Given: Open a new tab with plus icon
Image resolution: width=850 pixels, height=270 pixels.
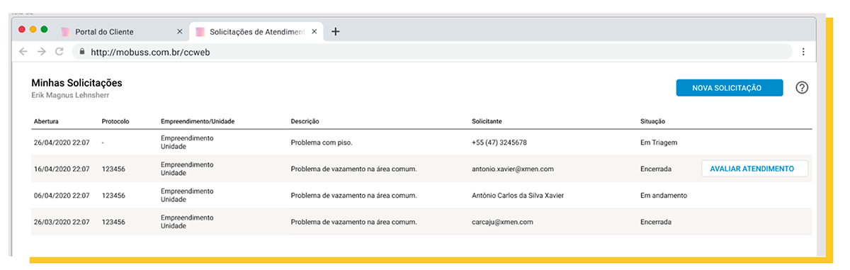Looking at the screenshot, I should click(x=336, y=31).
